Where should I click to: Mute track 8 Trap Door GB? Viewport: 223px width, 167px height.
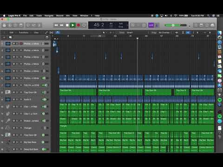[14, 92]
